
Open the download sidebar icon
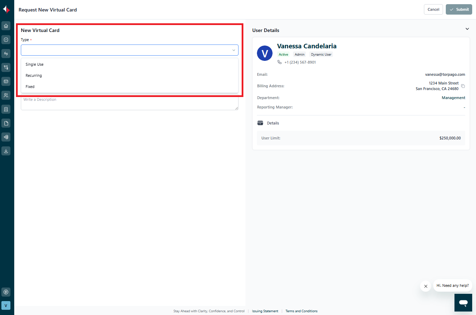coord(6,151)
